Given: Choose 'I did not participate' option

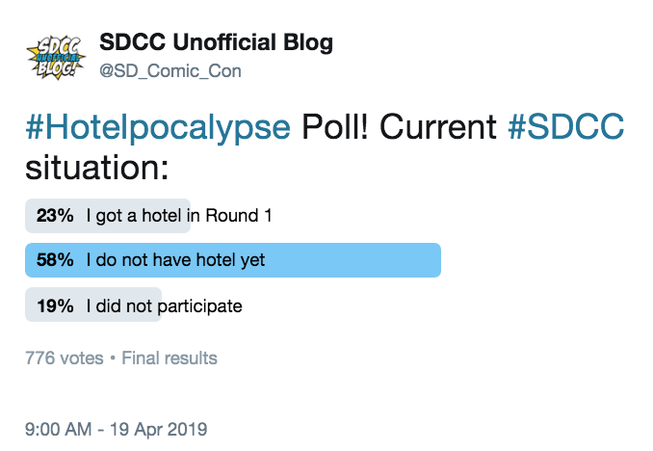Looking at the screenshot, I should pos(164,306).
